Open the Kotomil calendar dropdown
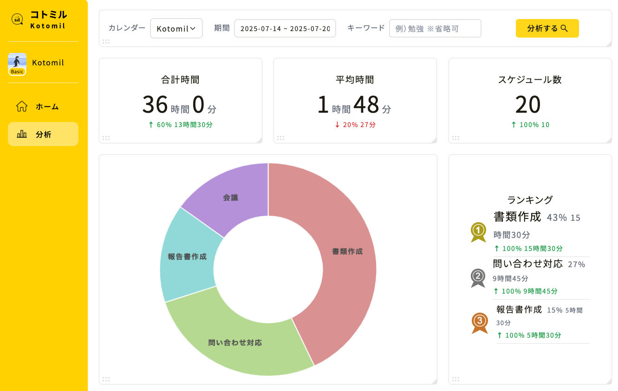Image resolution: width=618 pixels, height=391 pixels. click(x=176, y=28)
